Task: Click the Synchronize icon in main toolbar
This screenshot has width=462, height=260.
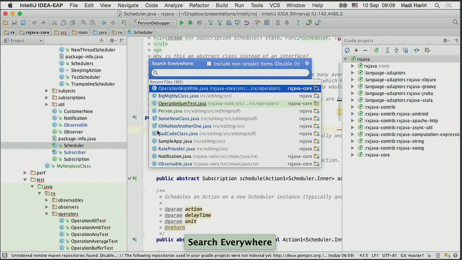Action: (x=23, y=23)
